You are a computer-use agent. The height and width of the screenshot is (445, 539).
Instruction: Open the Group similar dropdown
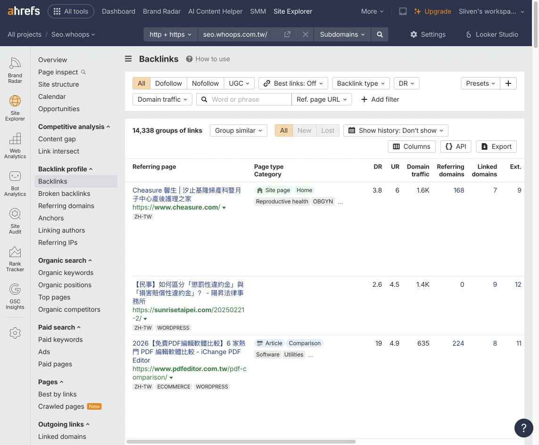[x=239, y=130]
